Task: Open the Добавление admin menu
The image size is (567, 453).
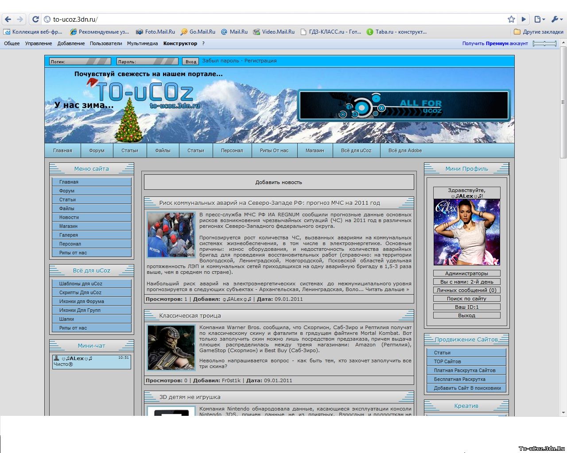Action: tap(71, 43)
